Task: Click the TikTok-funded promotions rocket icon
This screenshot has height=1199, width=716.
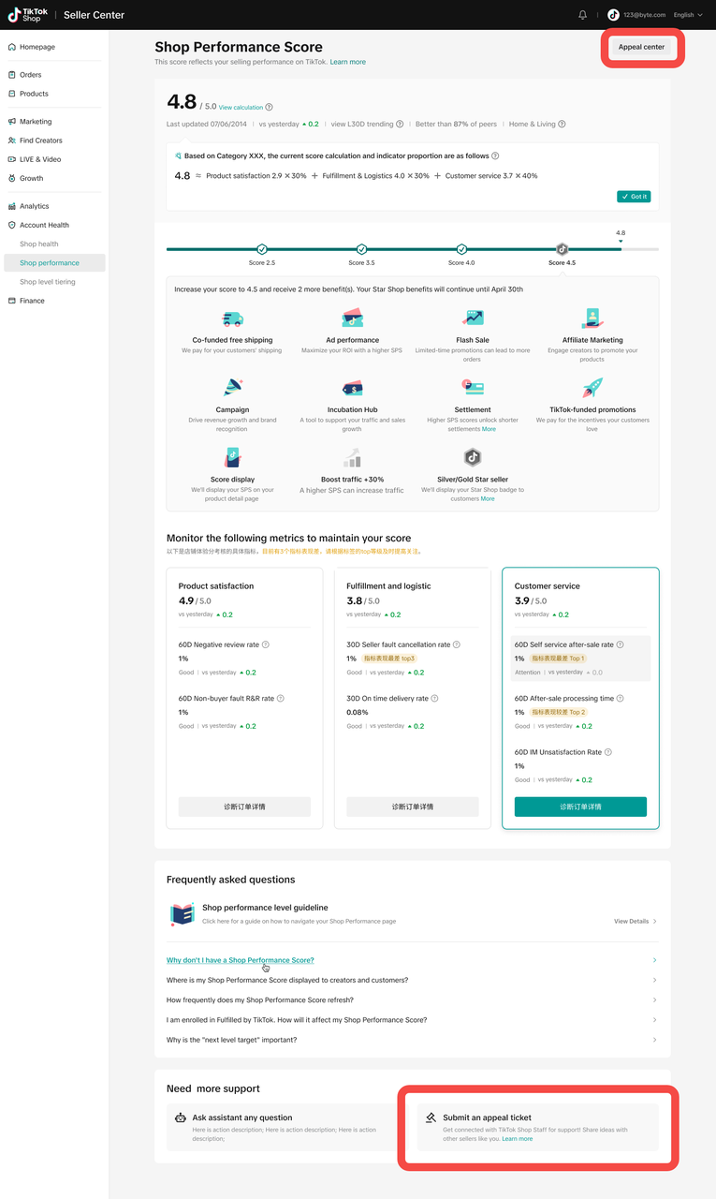Action: coord(592,388)
